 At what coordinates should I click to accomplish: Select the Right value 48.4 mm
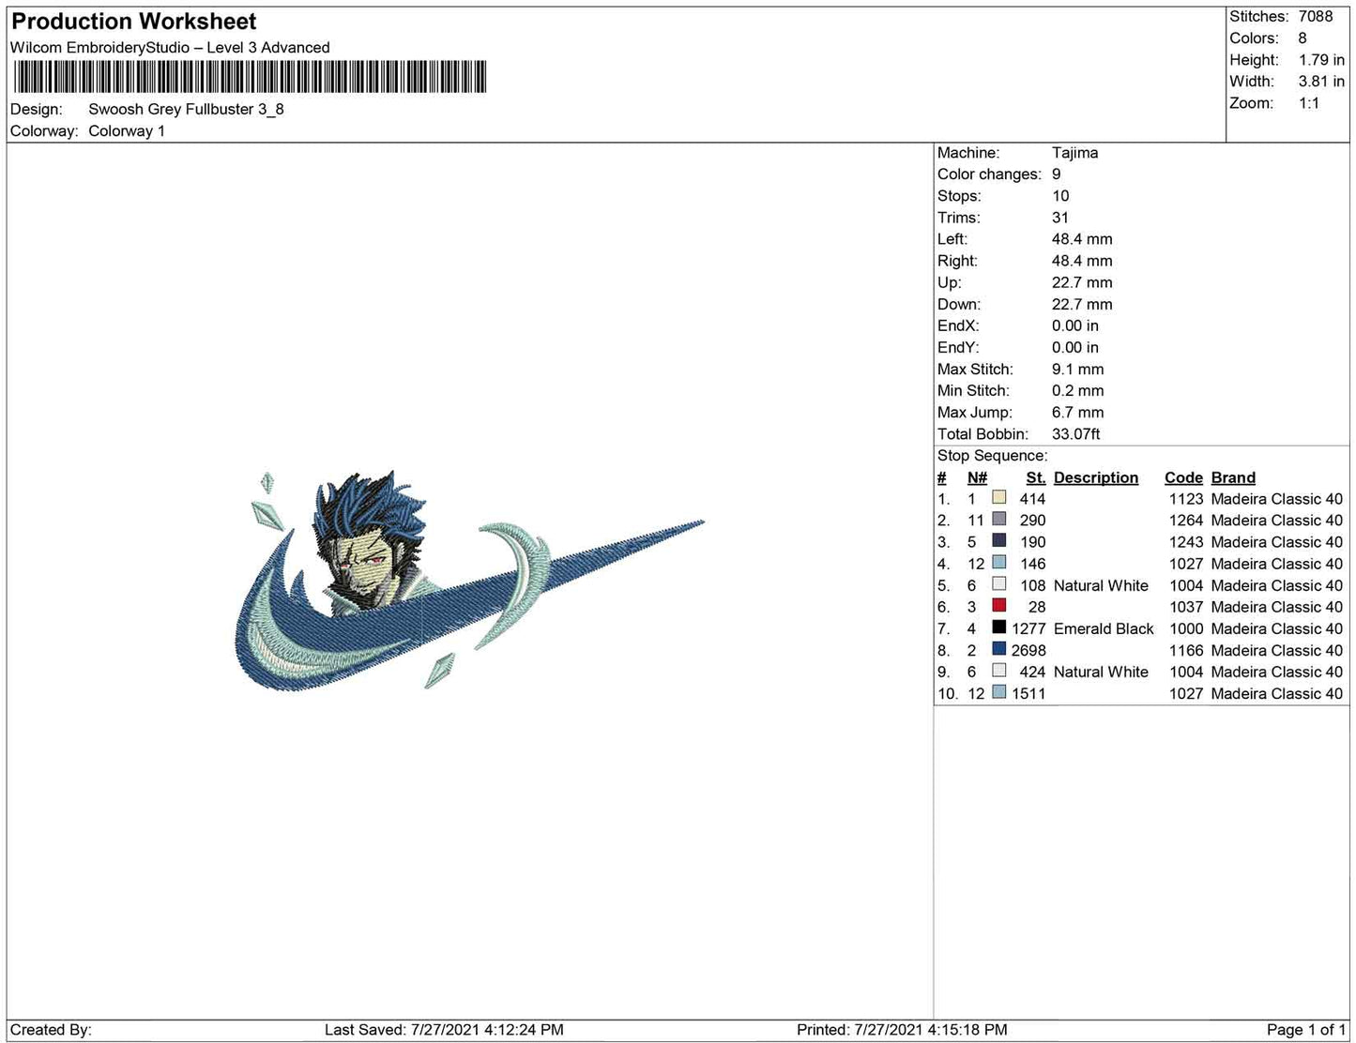click(x=1082, y=261)
